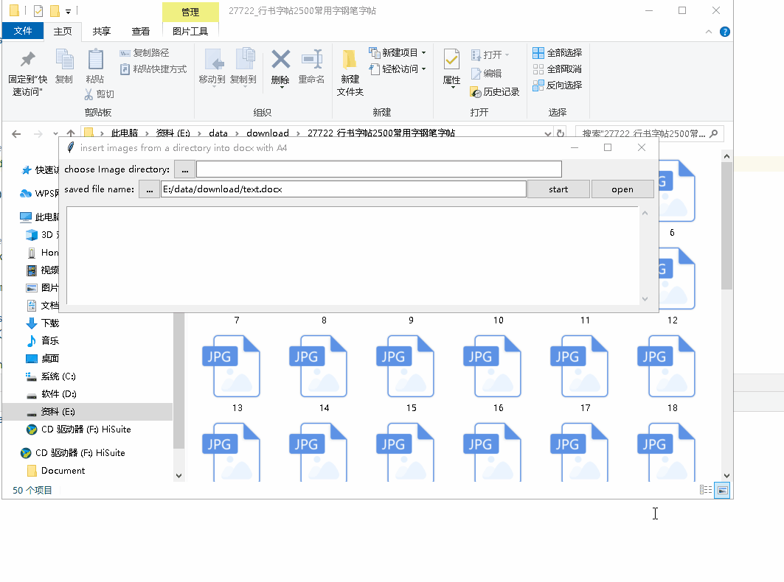
Task: Click the 管理 (Manage) contextual tab
Action: 190,12
